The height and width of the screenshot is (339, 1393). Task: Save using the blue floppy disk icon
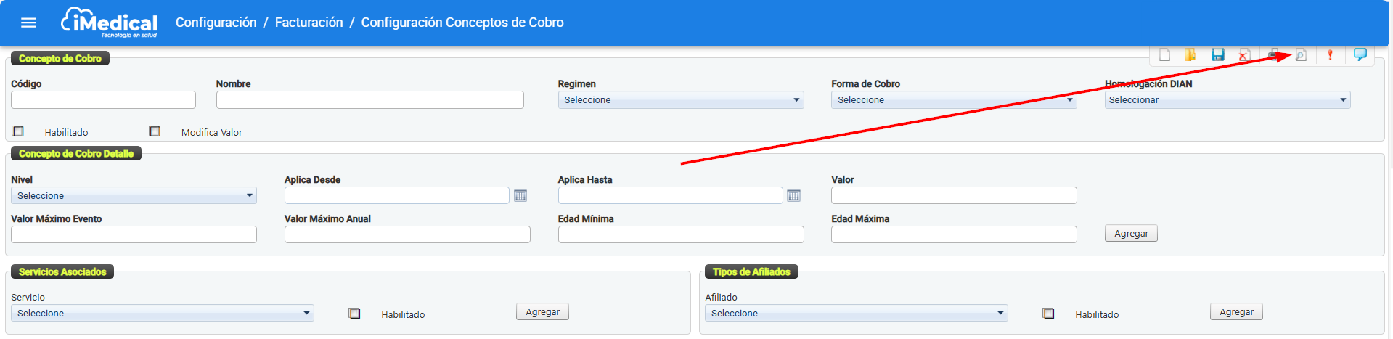(x=1217, y=55)
